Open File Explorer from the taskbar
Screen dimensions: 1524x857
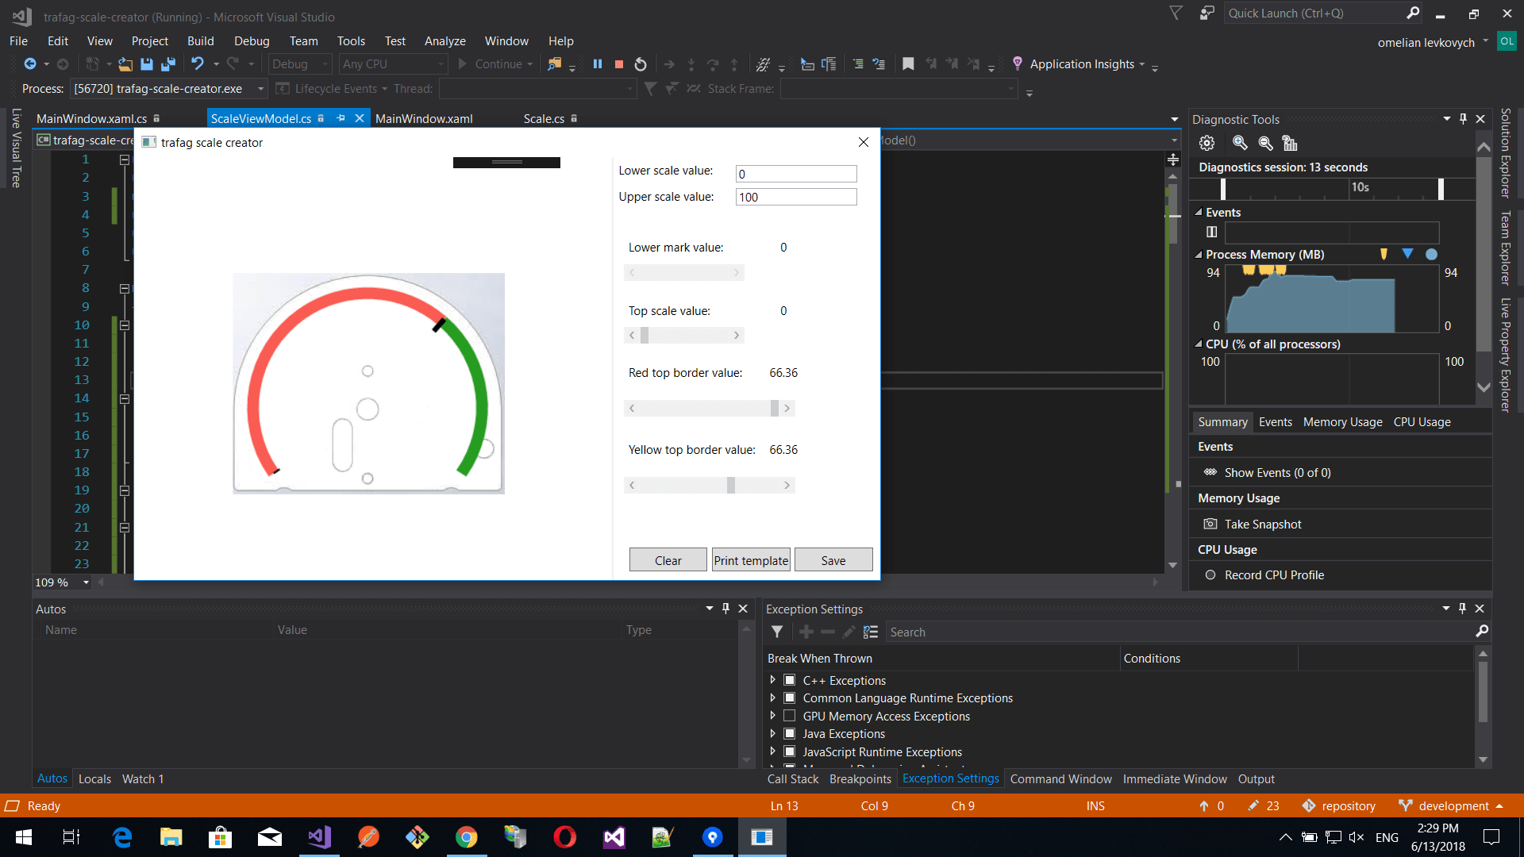[x=171, y=837]
